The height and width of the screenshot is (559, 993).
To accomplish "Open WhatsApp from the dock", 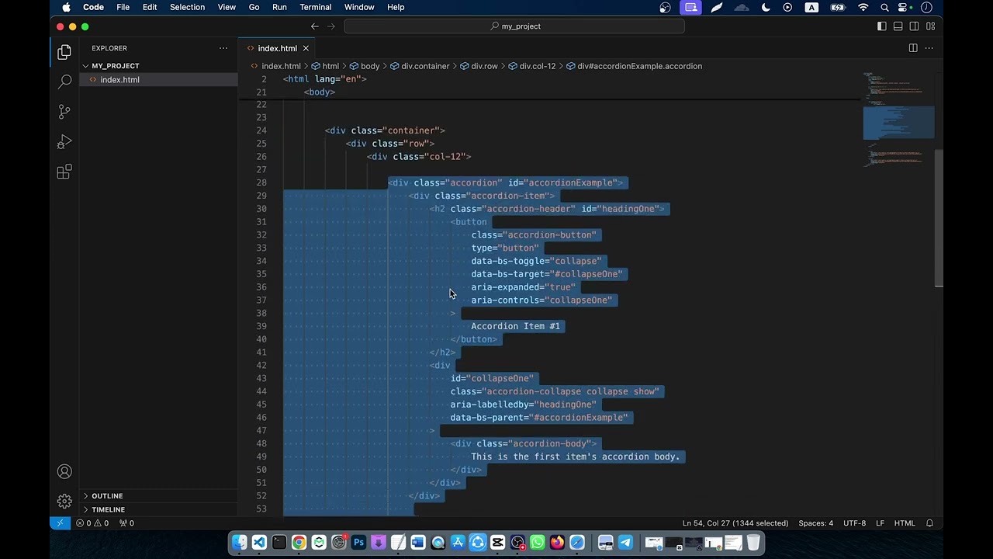I will [x=537, y=543].
